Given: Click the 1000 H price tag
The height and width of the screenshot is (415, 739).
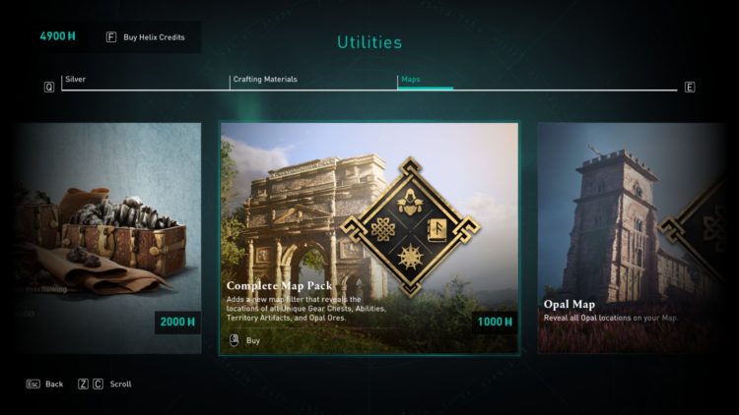Looking at the screenshot, I should 495,323.
